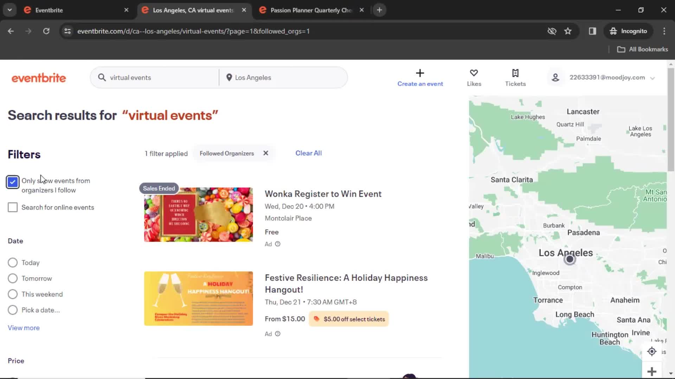
Task: Click the map locate-me target icon
Action: [652, 351]
